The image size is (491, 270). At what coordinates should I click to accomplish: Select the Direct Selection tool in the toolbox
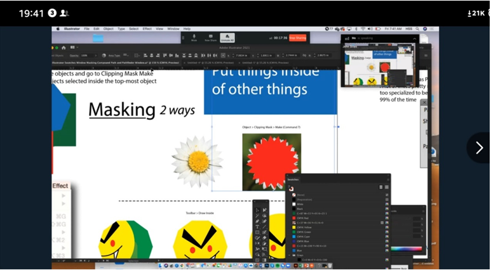266,209
